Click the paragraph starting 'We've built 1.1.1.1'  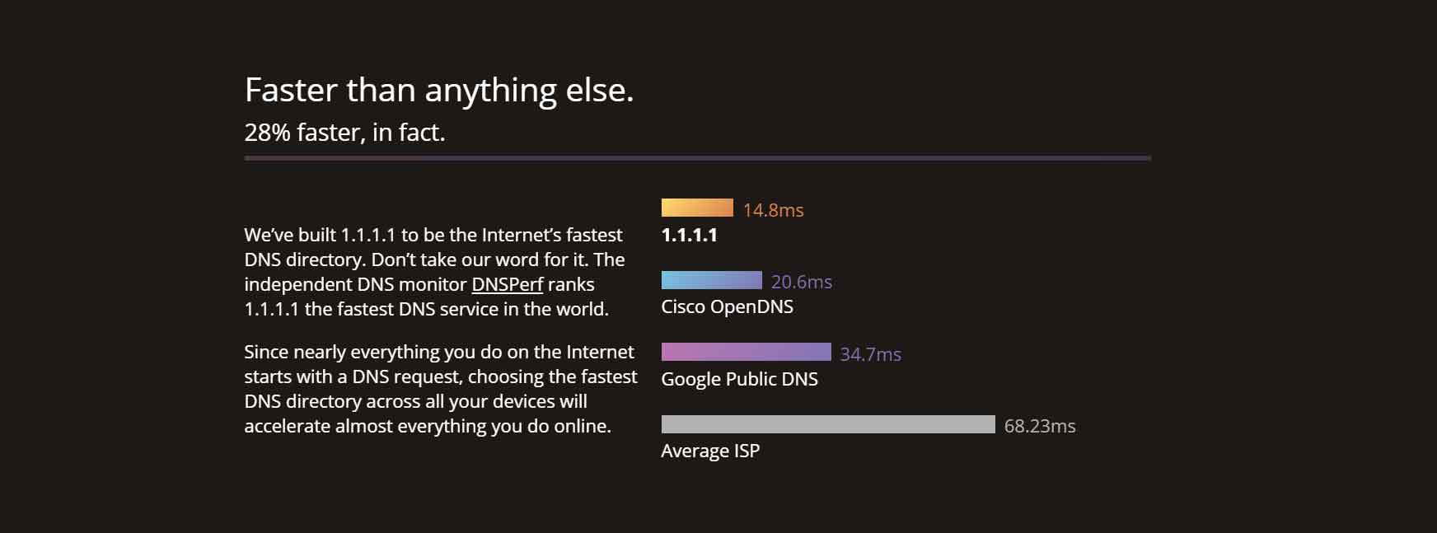[x=434, y=272]
